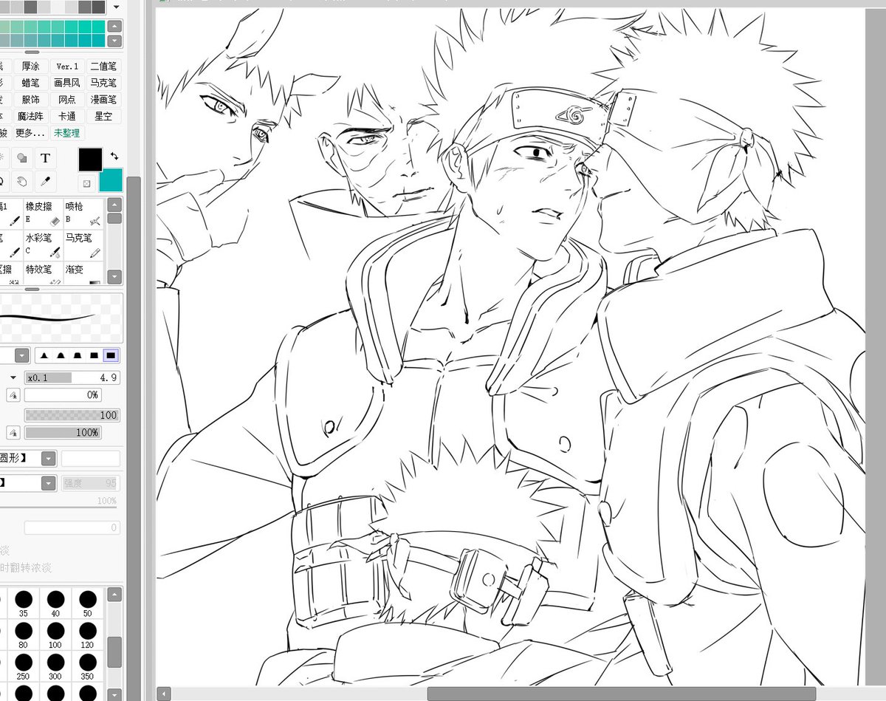The width and height of the screenshot is (886, 701).
Task: Adjust the min density 100% slider
Action: coord(63,432)
